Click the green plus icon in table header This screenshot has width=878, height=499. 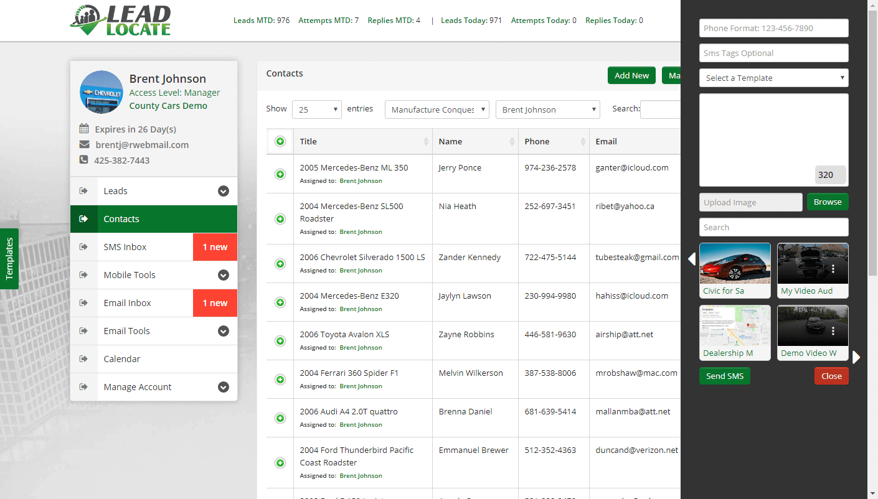click(x=280, y=142)
